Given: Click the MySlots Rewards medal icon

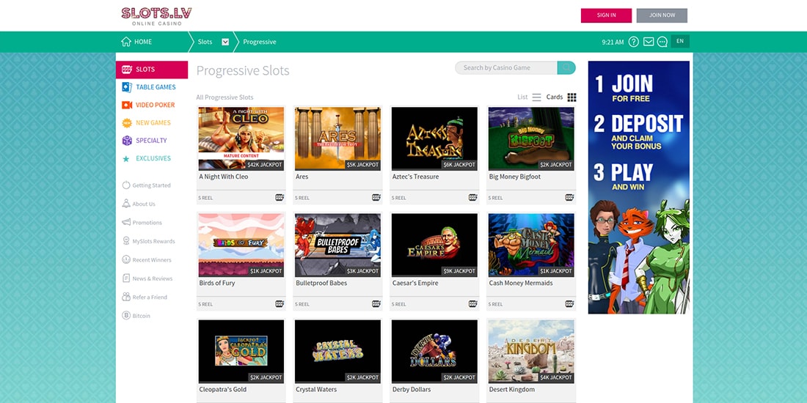Looking at the screenshot, I should pos(126,241).
